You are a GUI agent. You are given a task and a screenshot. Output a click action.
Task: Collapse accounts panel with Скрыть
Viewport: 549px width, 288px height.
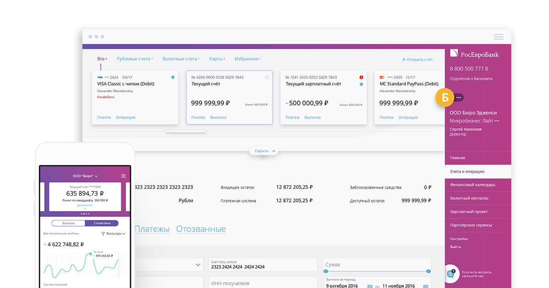(x=264, y=151)
